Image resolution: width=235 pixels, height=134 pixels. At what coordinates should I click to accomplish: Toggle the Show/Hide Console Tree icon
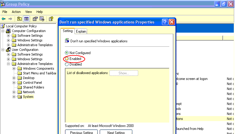click(x=26, y=19)
